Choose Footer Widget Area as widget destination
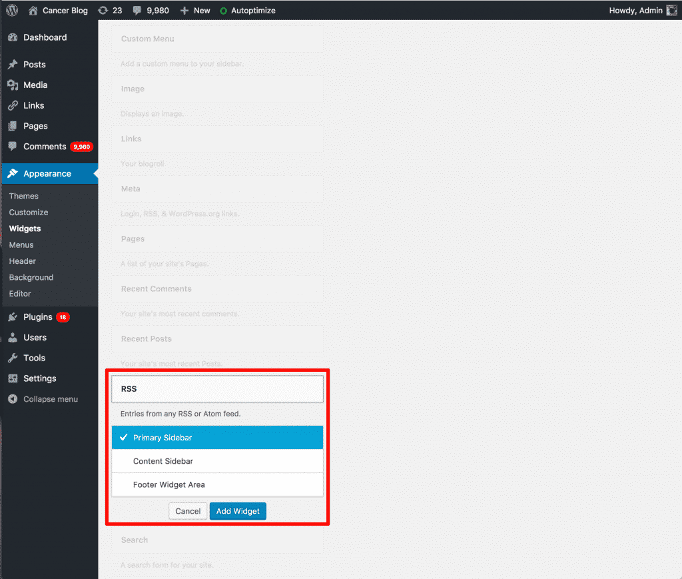 [x=216, y=484]
